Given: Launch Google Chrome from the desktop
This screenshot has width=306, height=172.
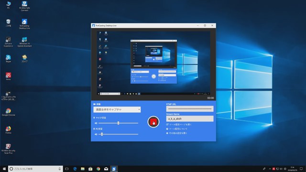Looking at the screenshot, I should (8, 112).
